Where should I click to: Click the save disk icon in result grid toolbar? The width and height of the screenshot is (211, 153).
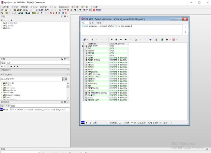[x=156, y=40]
